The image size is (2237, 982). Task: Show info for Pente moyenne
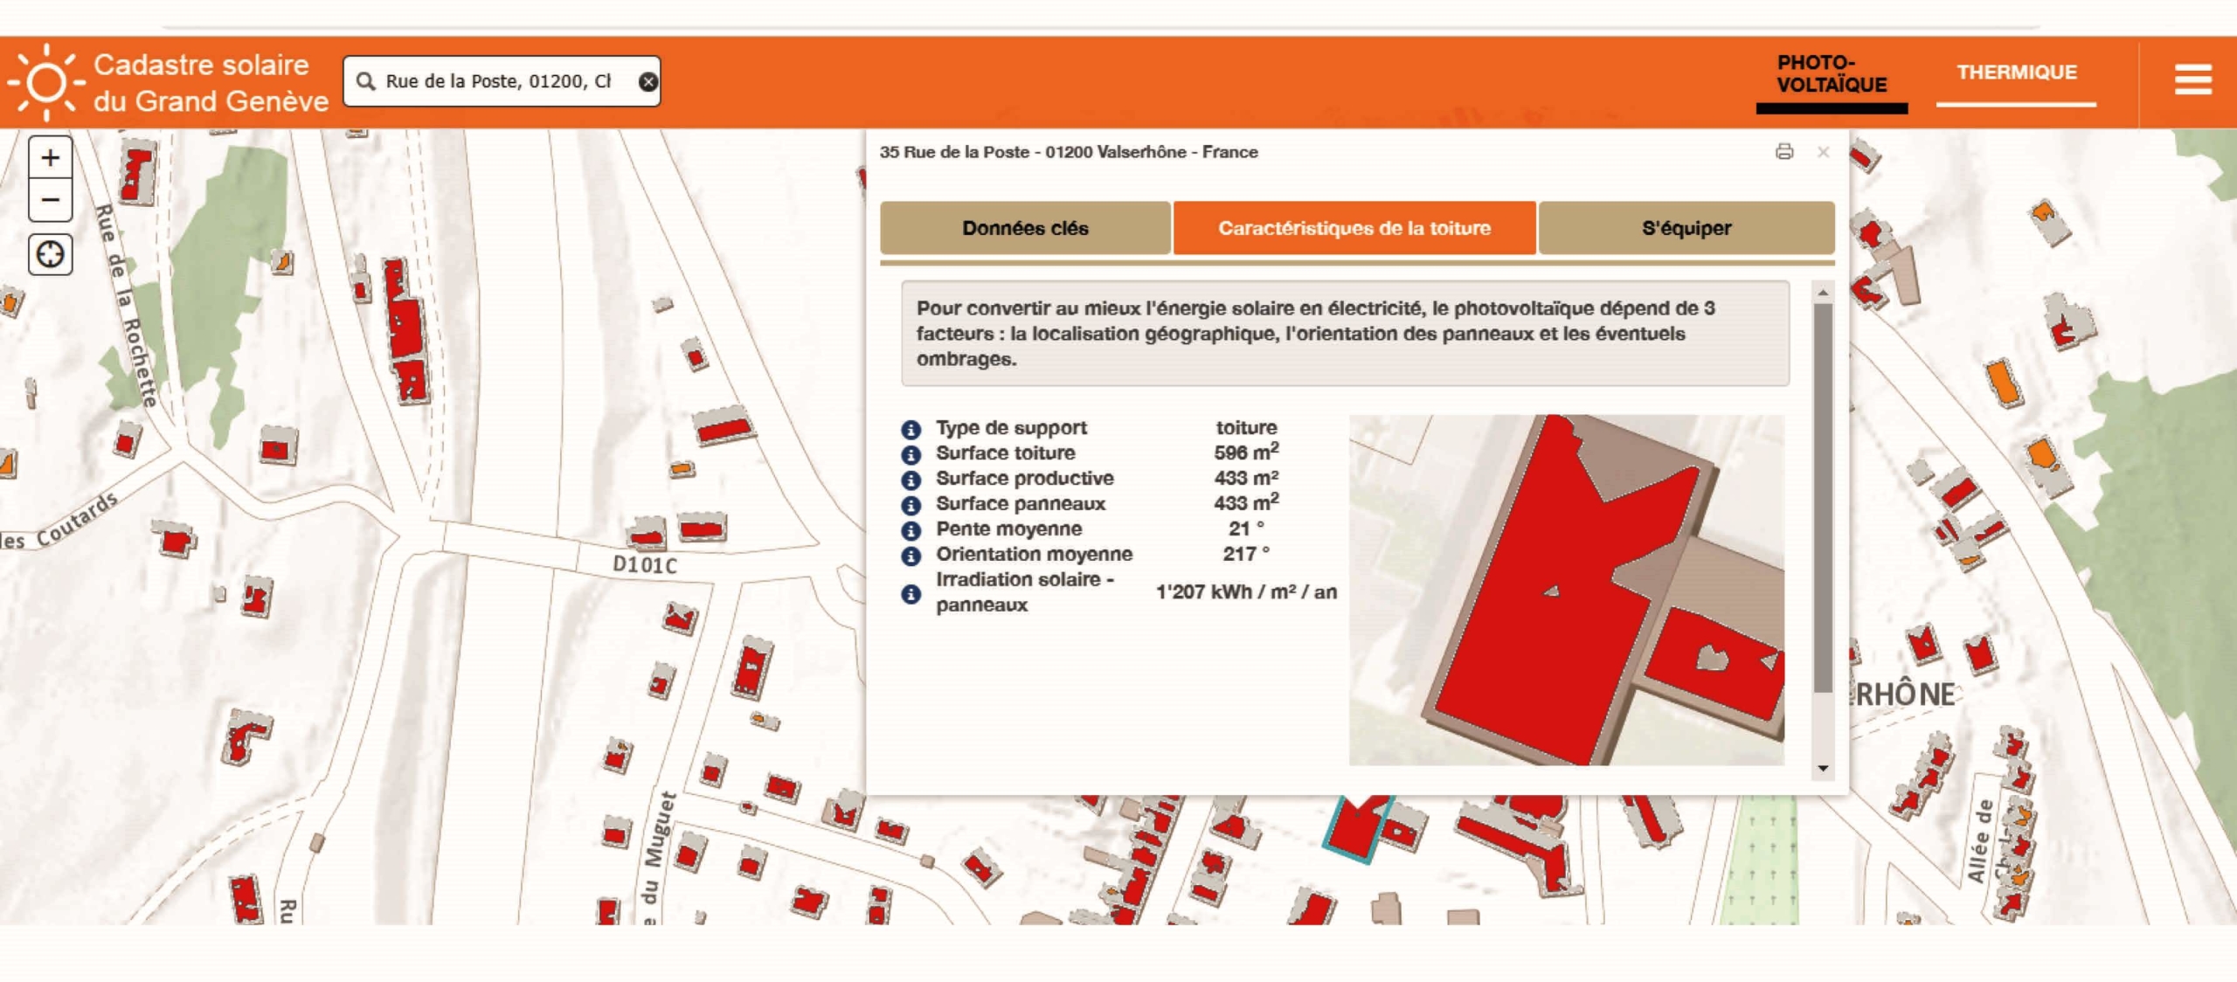coord(911,530)
